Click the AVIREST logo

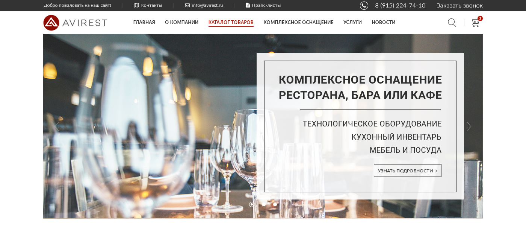pos(75,23)
